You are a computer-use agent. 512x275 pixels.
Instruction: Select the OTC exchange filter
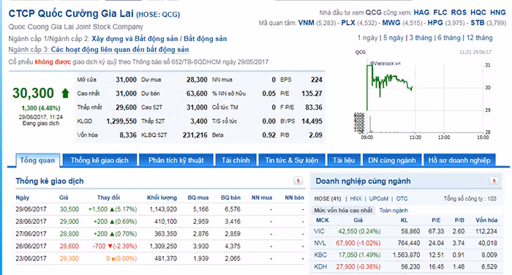(x=402, y=199)
